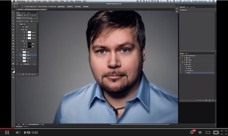Expand the last action in Actions list

click(x=186, y=73)
